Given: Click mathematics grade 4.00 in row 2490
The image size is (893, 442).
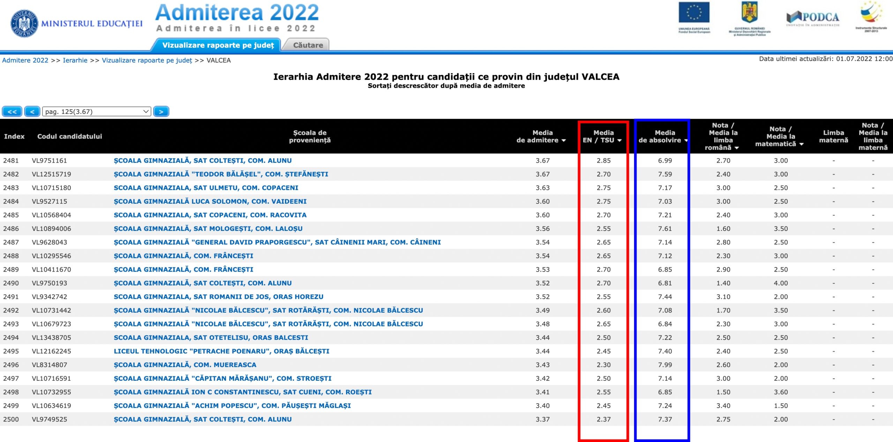Looking at the screenshot, I should (781, 283).
